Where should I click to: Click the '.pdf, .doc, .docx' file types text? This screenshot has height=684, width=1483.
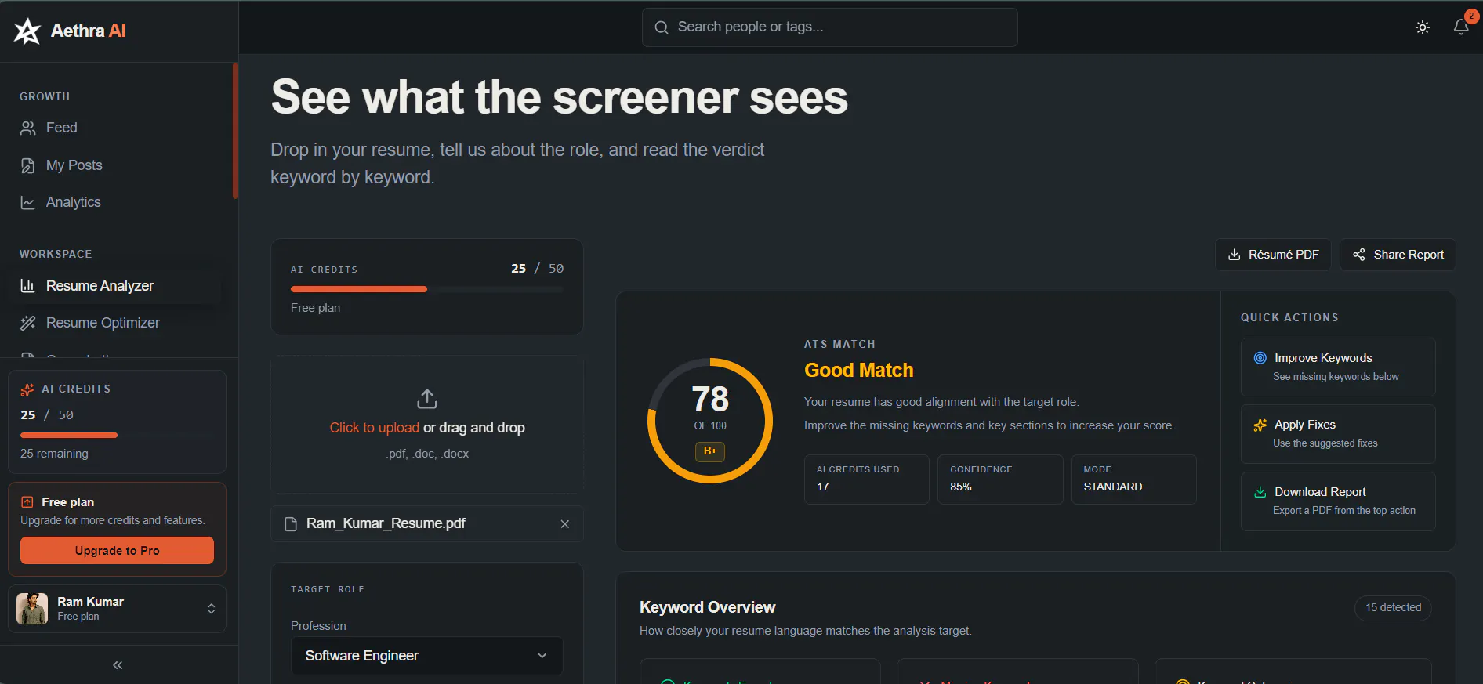pyautogui.click(x=427, y=454)
